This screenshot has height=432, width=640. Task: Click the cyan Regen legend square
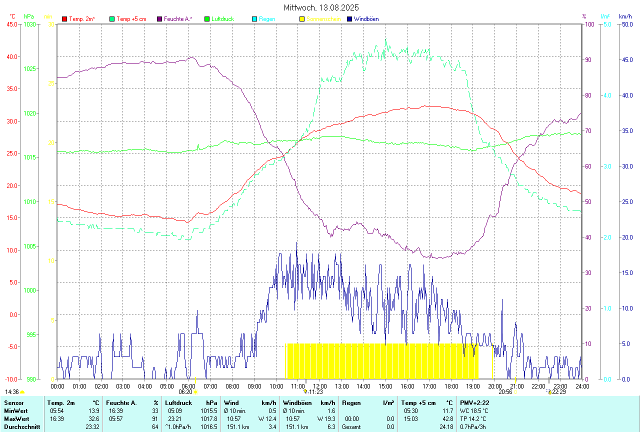[254, 19]
